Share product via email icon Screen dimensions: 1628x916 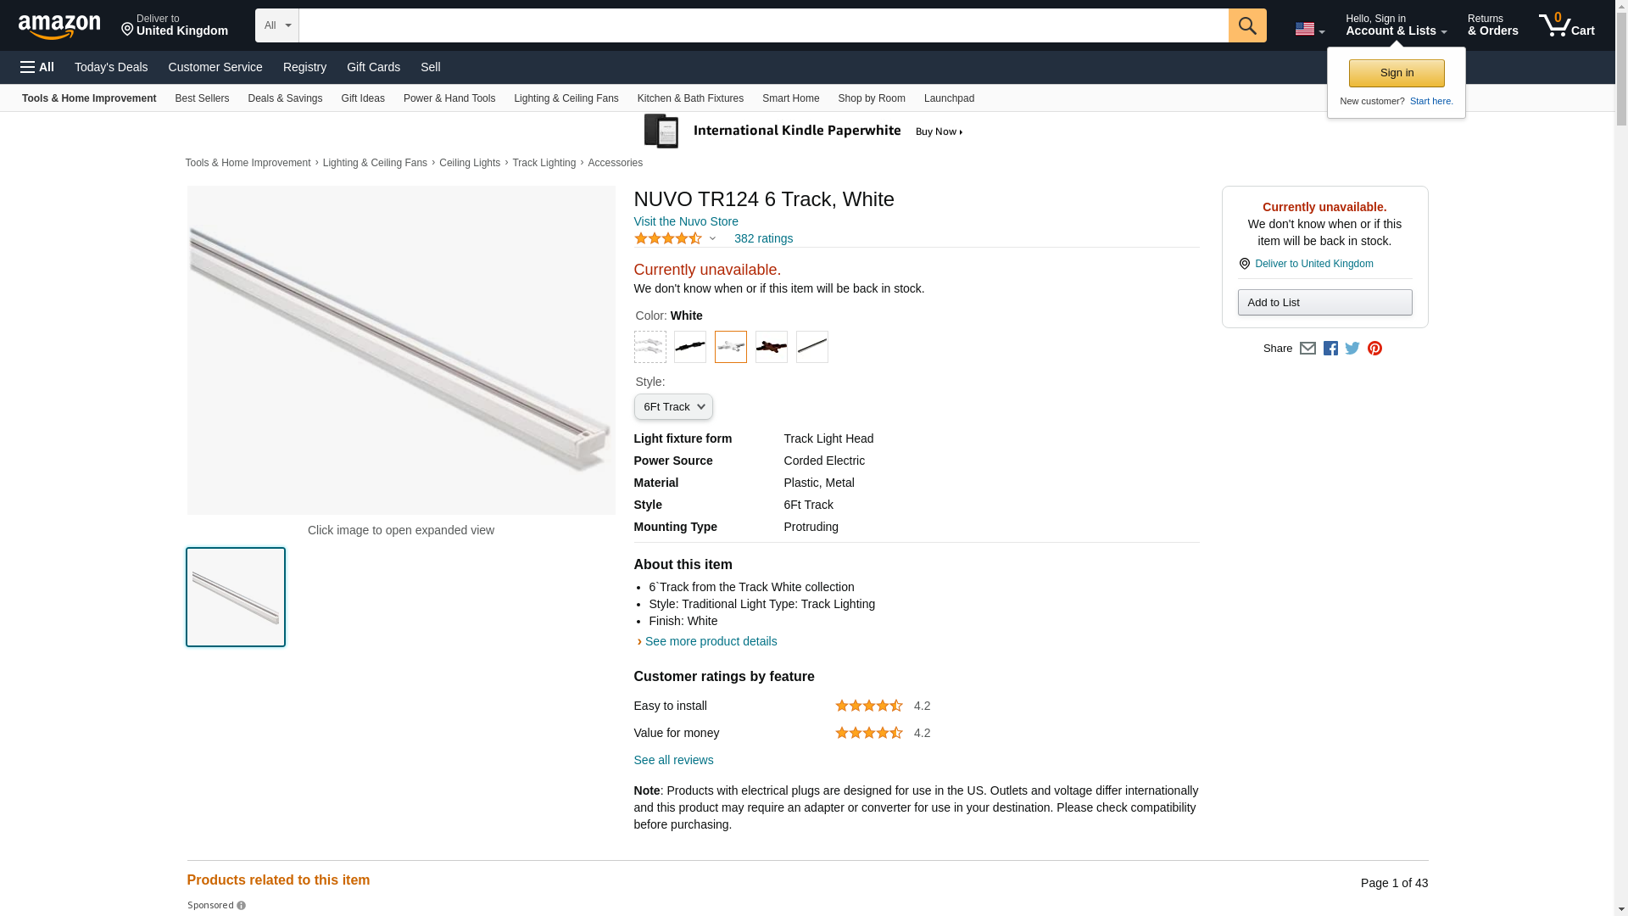1307,349
